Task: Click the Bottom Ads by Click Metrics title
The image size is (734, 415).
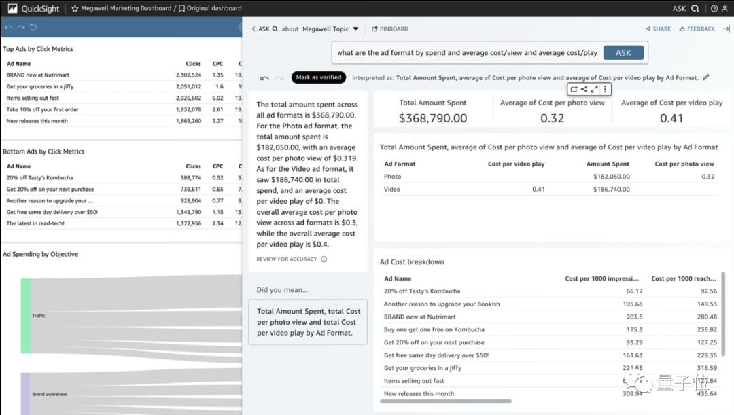Action: click(43, 151)
